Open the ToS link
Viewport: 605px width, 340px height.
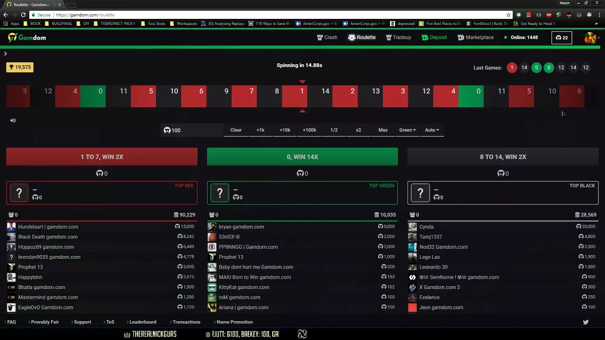click(110, 322)
